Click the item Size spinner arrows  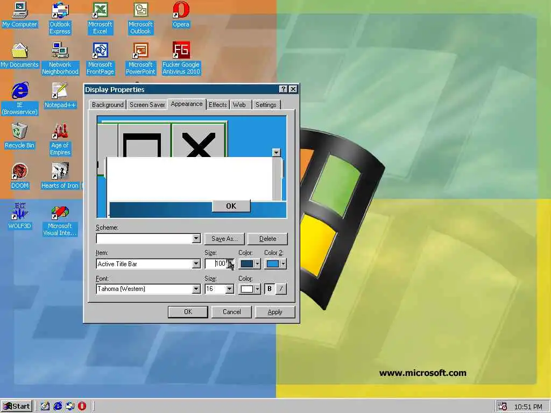pyautogui.click(x=230, y=264)
